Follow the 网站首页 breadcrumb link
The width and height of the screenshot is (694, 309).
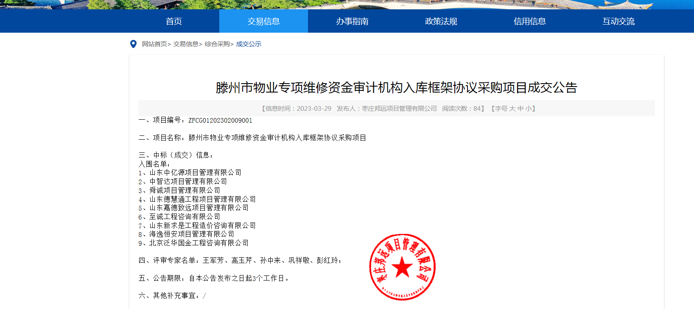[x=154, y=44]
